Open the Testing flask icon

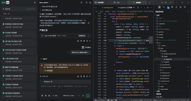(x=176, y=7)
